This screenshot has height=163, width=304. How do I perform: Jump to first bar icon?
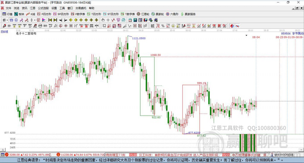pyautogui.click(x=50, y=20)
